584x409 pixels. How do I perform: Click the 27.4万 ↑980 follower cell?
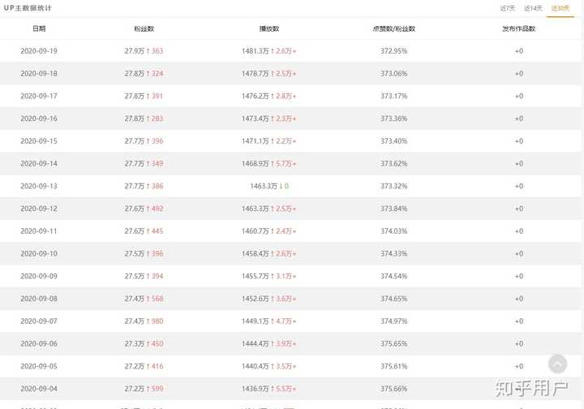coord(144,321)
